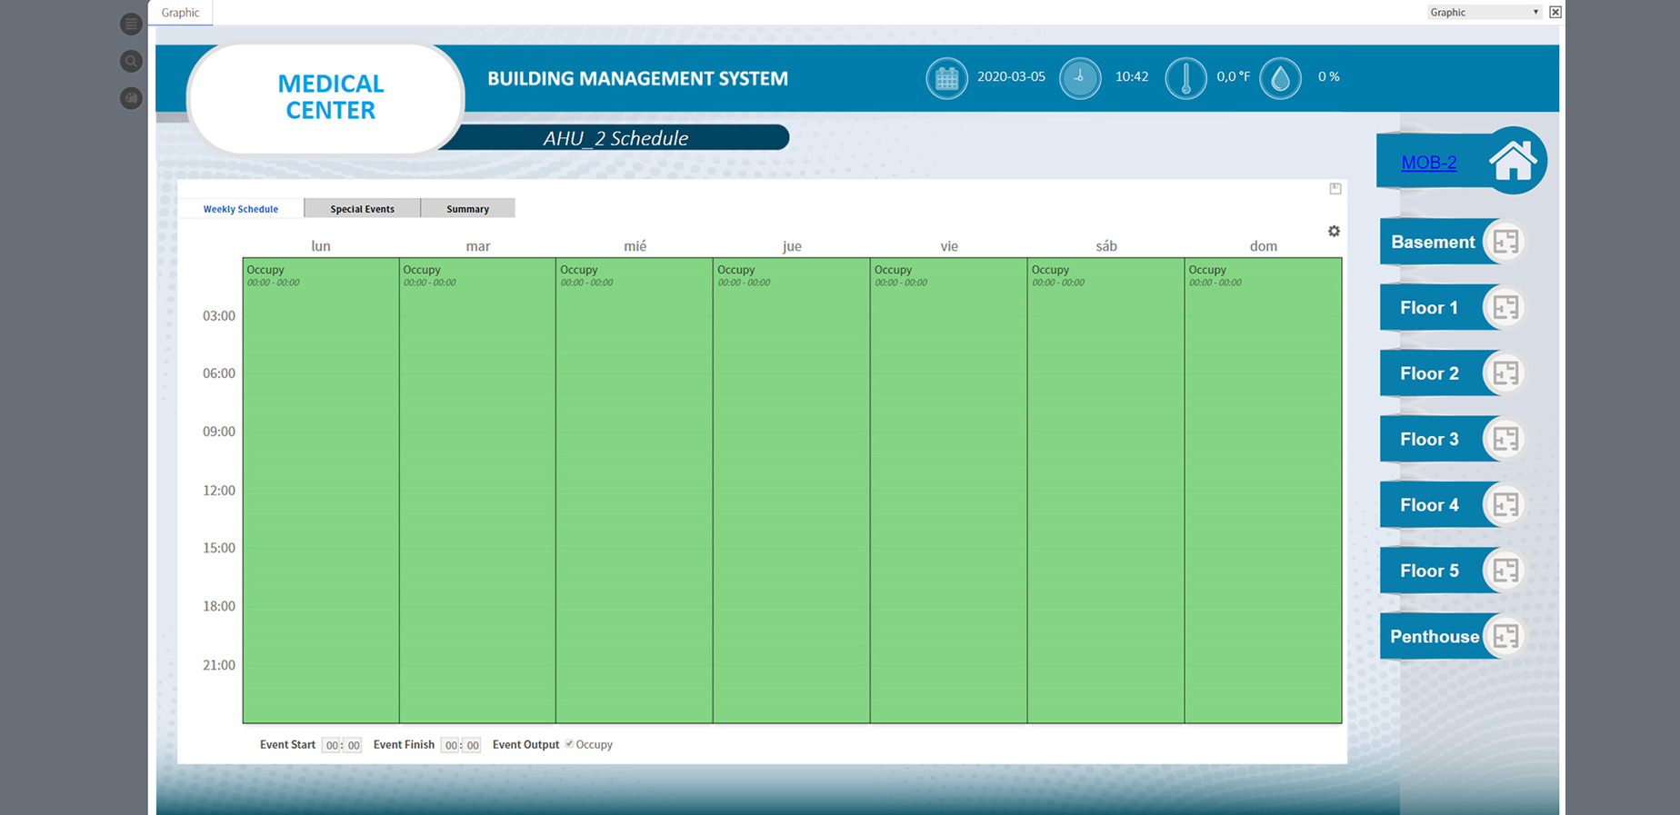Click the humidity droplet icon

(1280, 78)
